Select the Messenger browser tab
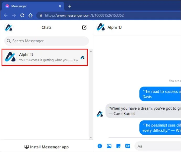This screenshot has width=181, height=152. point(33,6)
